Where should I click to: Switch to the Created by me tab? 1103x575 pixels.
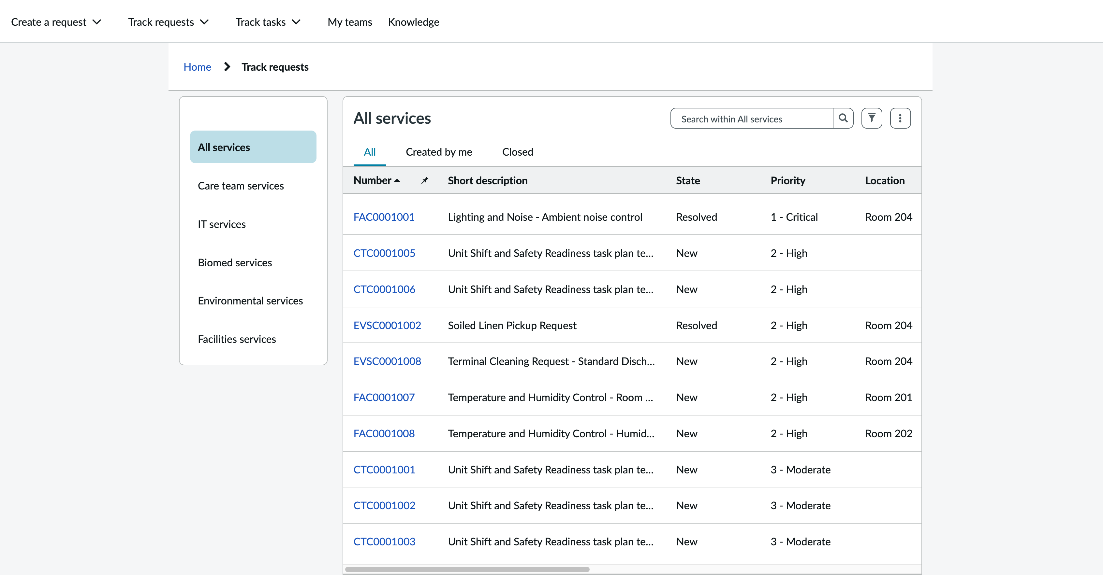439,152
